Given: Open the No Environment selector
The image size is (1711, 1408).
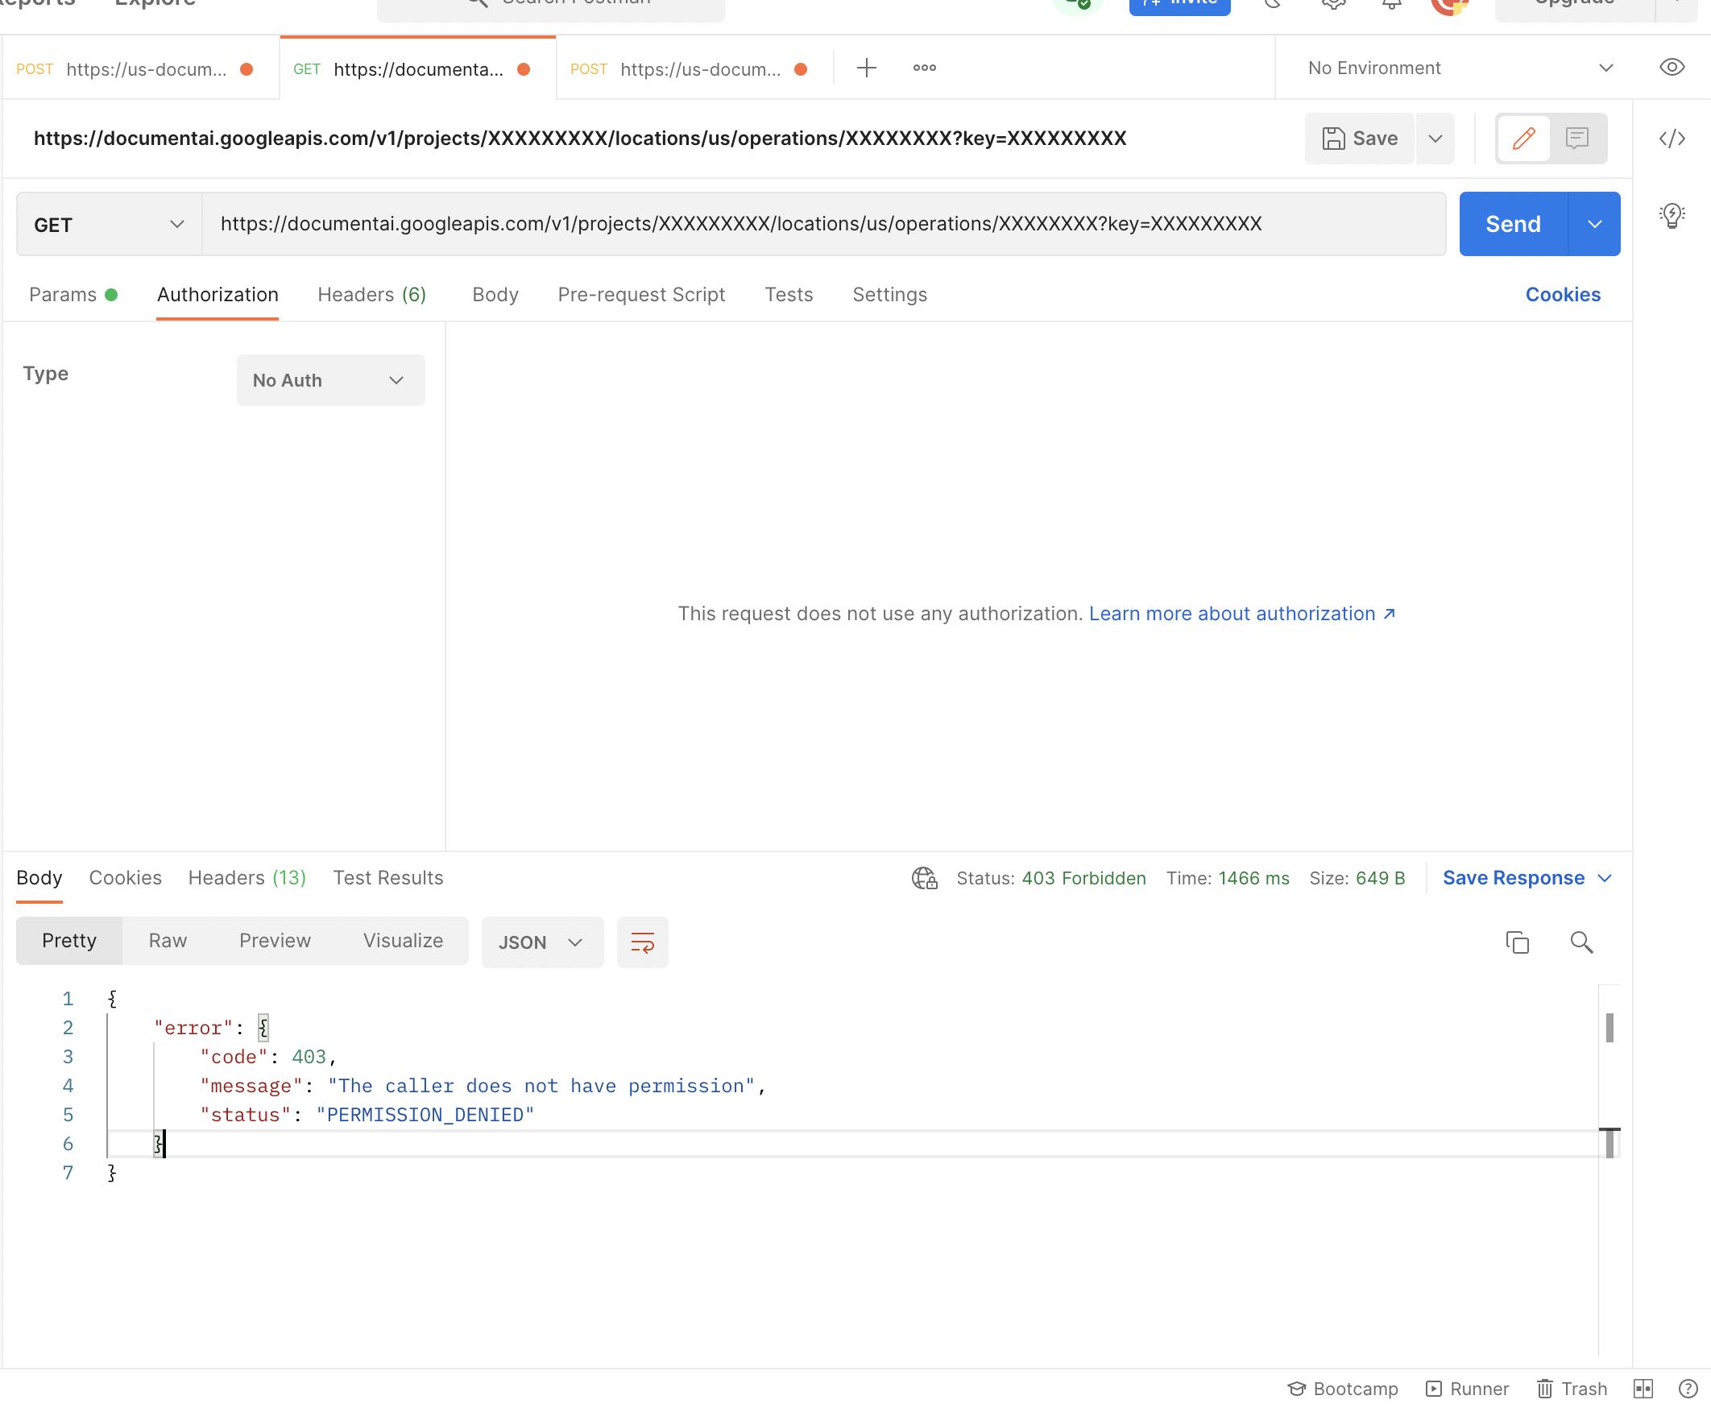Looking at the screenshot, I should [1459, 68].
